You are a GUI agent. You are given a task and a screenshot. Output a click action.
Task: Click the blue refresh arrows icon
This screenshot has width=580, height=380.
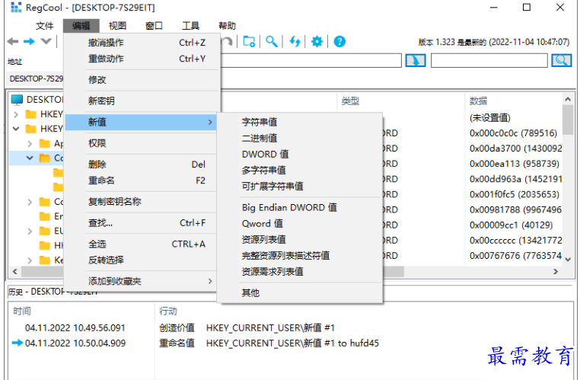(295, 41)
